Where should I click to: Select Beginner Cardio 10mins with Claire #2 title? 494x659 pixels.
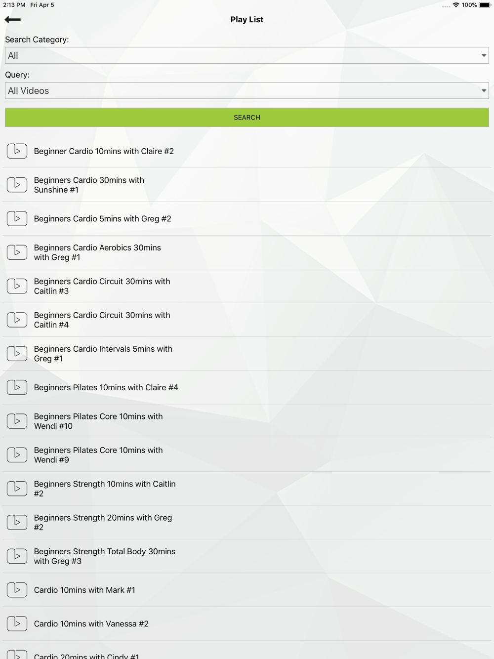104,151
